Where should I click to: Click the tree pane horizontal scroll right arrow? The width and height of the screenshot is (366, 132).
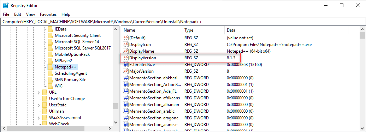click(110, 128)
